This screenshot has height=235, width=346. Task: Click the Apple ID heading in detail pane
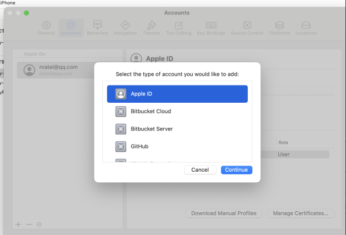159,59
